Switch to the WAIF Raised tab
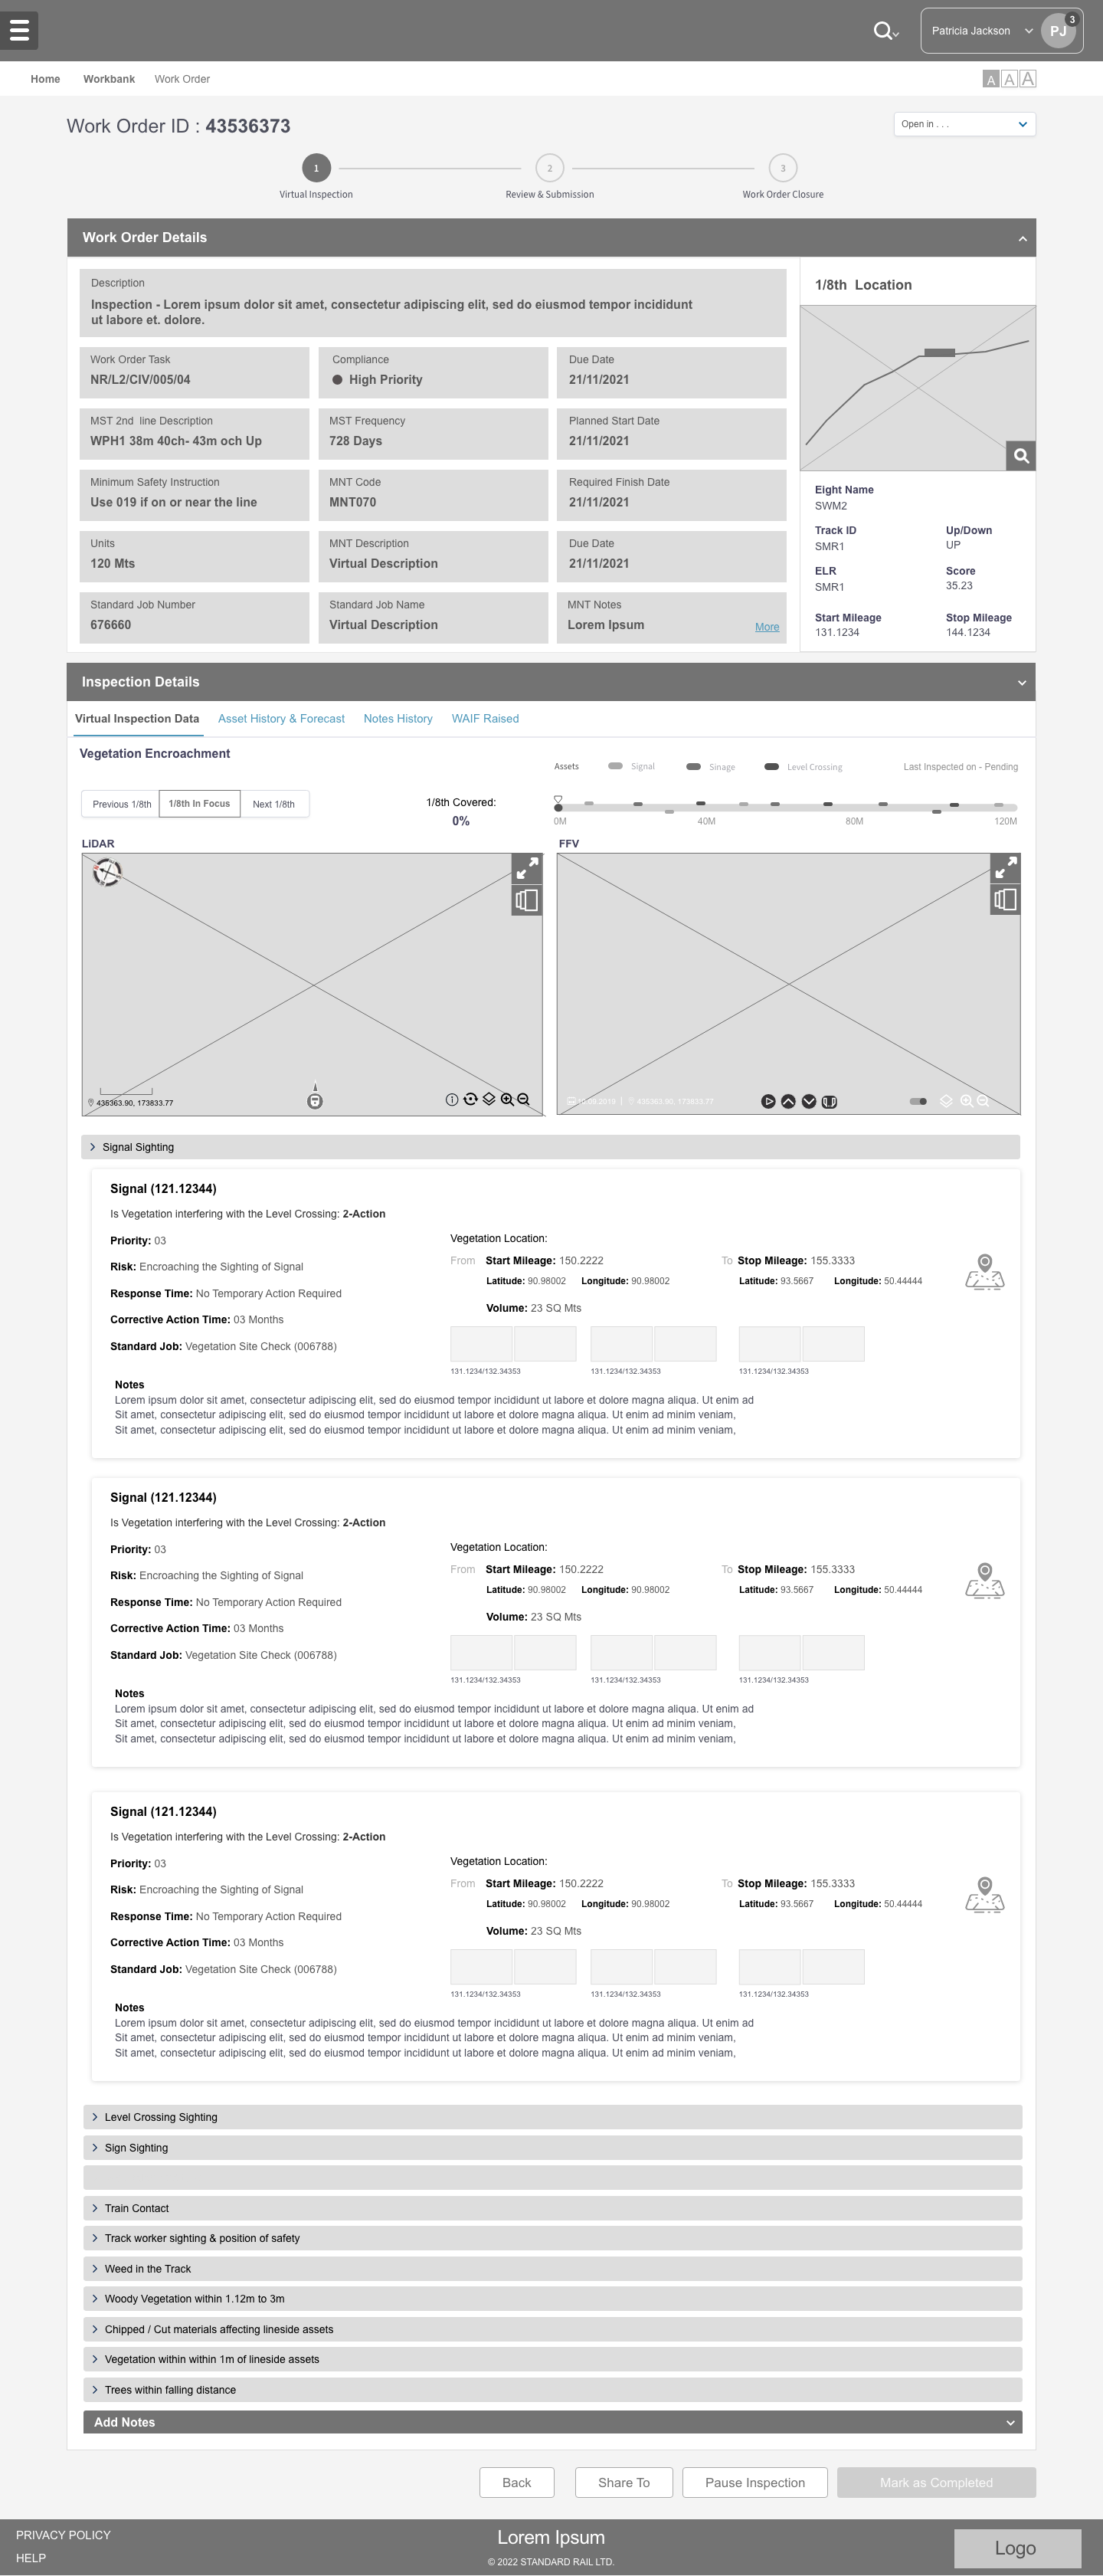Screen dimensions: 1103x2576 click(x=485, y=719)
